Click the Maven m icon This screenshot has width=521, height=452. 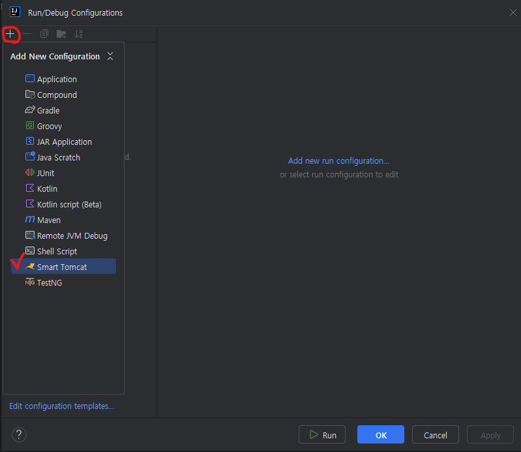30,219
